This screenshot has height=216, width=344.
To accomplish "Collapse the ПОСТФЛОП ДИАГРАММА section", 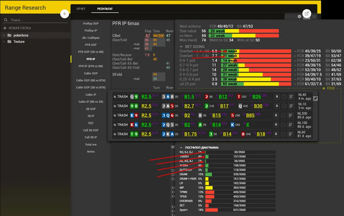I will [182, 148].
